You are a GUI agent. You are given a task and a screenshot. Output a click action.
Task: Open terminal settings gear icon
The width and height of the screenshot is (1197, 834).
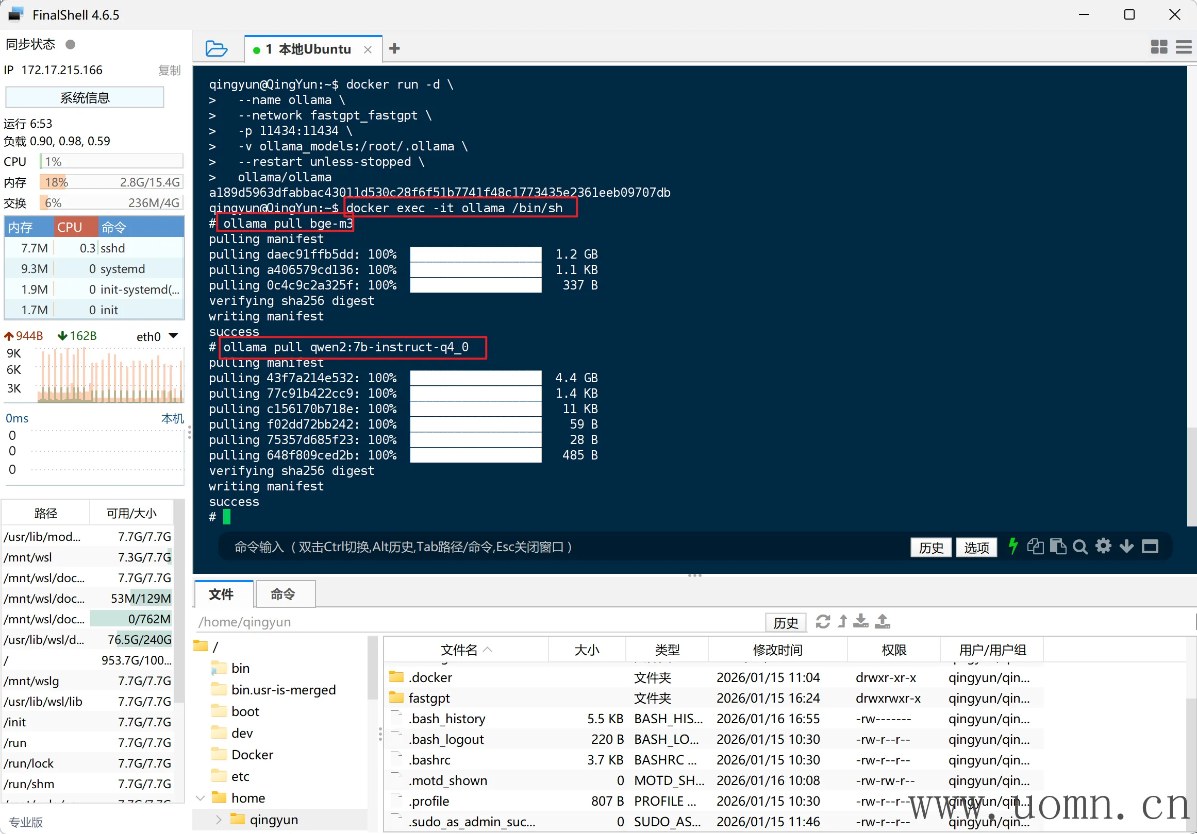1103,547
